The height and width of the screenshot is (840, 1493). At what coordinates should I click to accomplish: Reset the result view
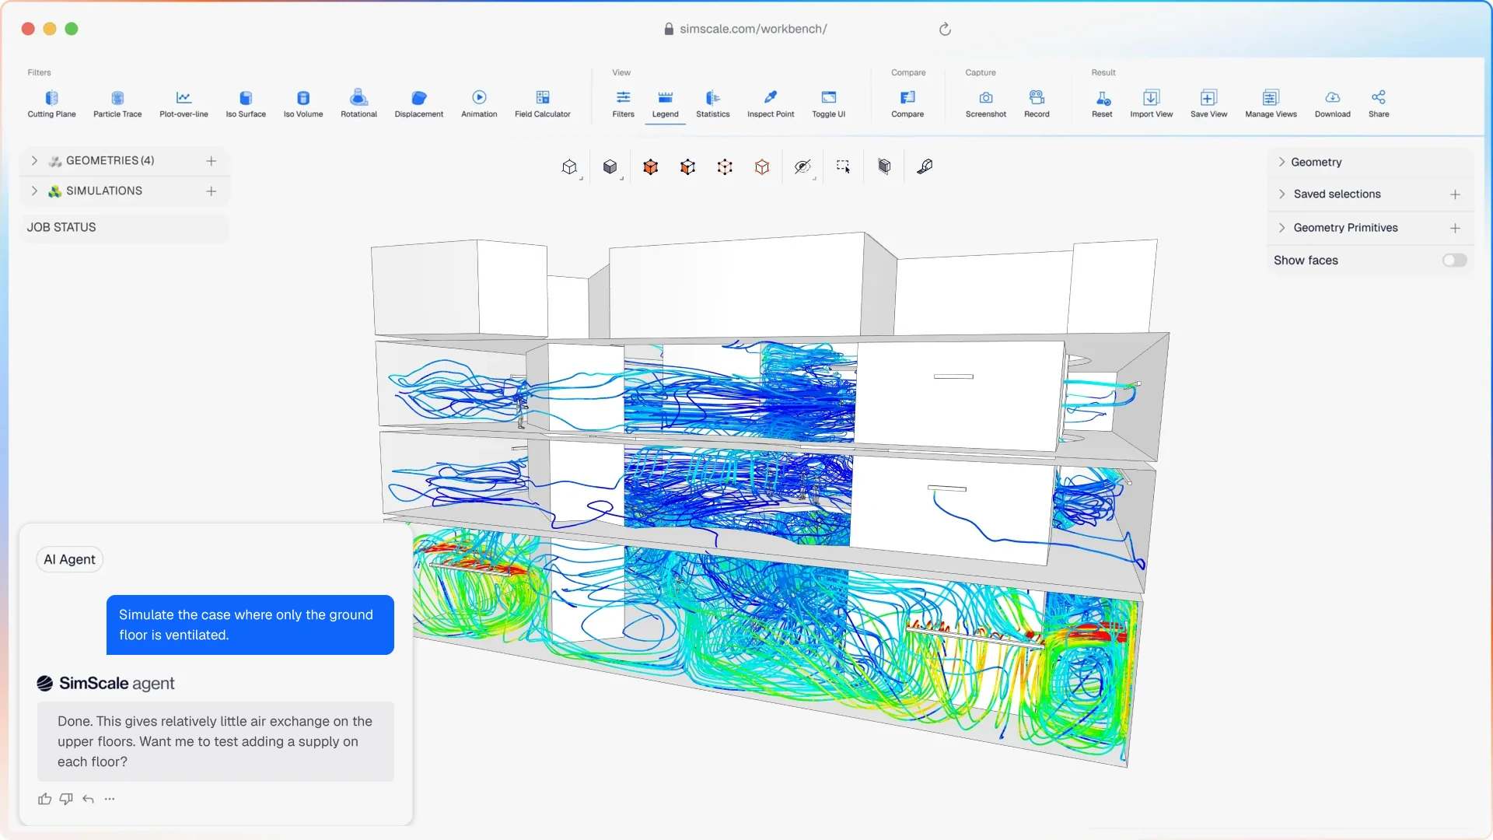tap(1102, 103)
